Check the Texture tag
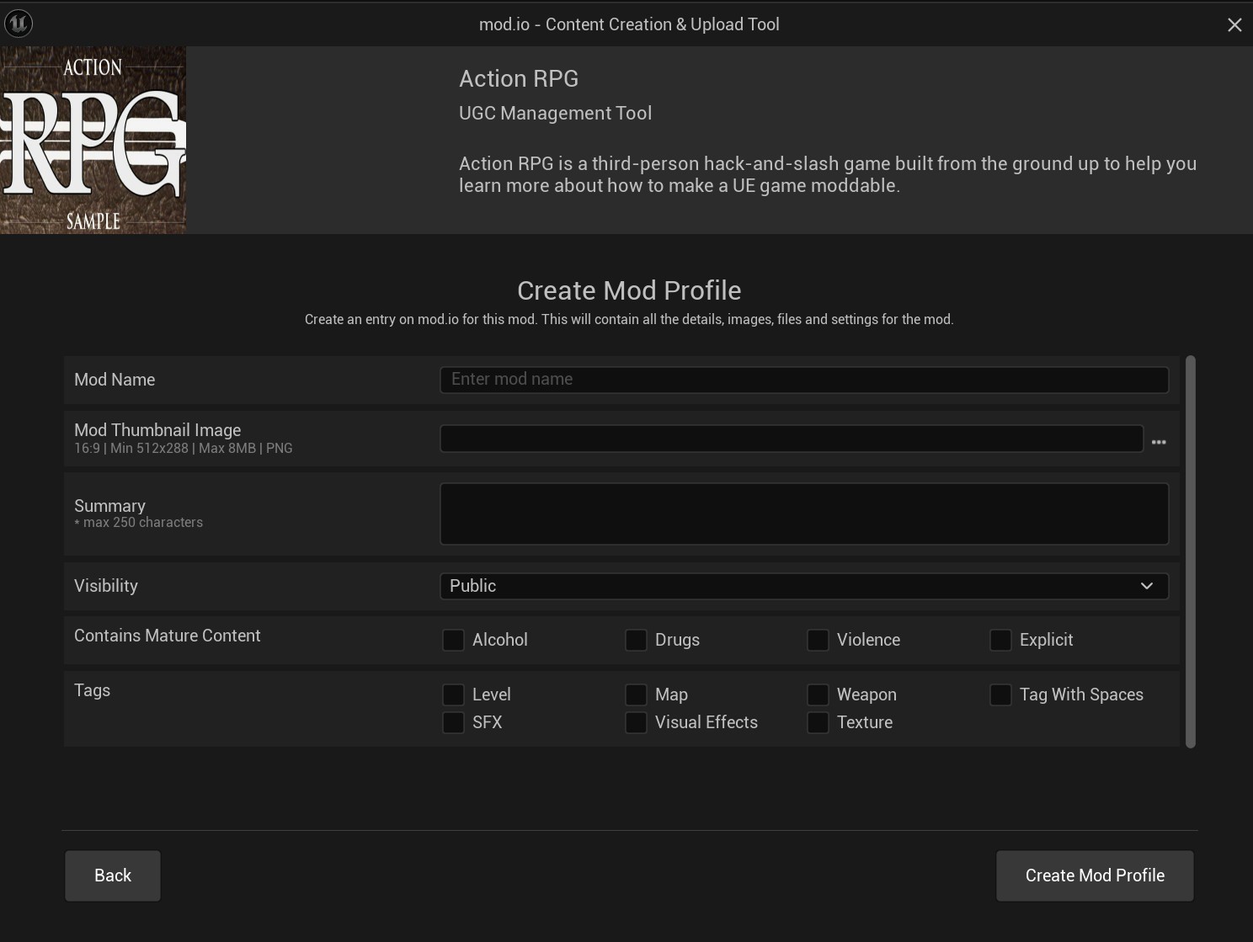This screenshot has width=1253, height=942. pos(818,722)
